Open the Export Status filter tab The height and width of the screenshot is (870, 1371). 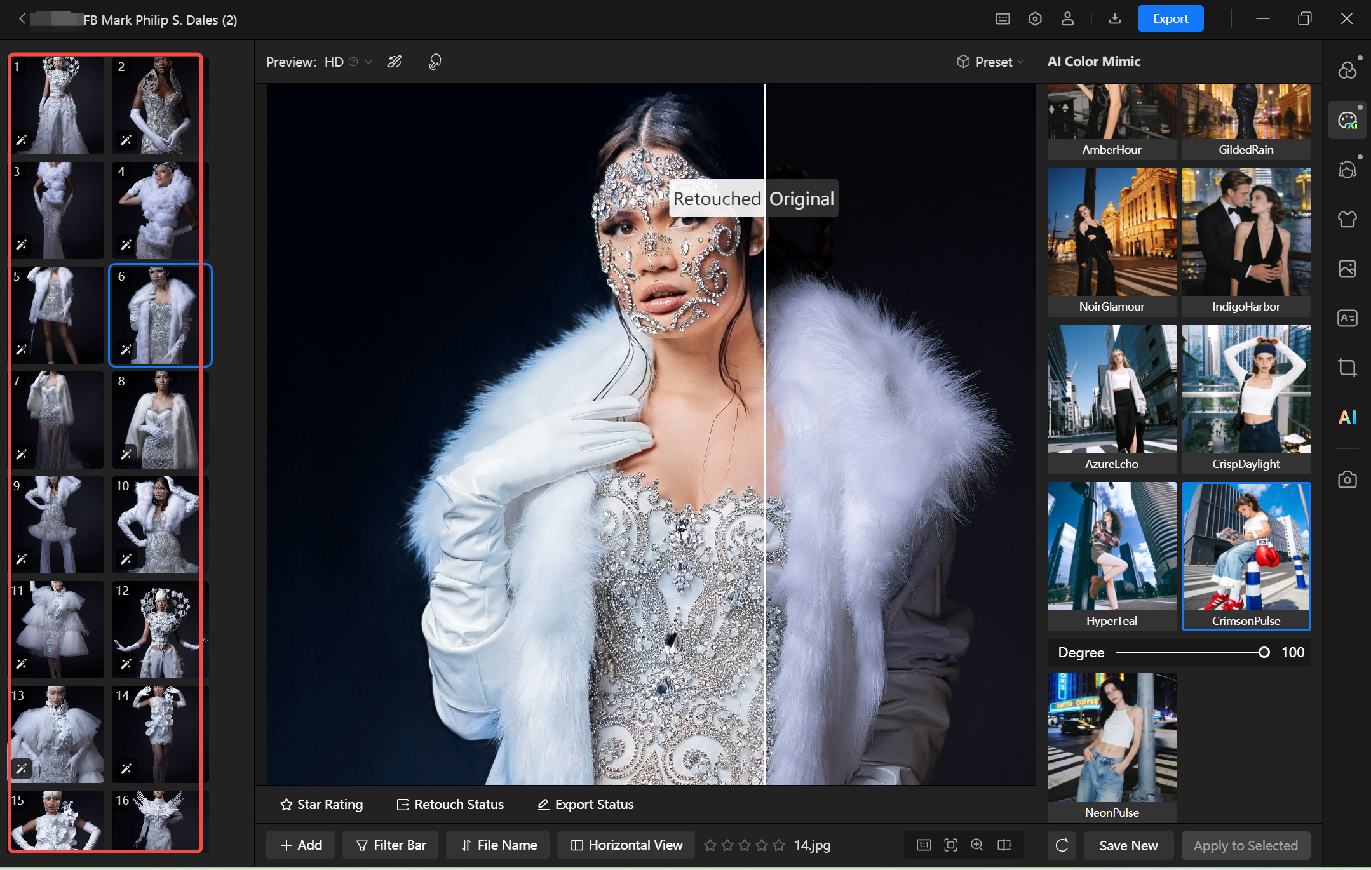point(585,805)
